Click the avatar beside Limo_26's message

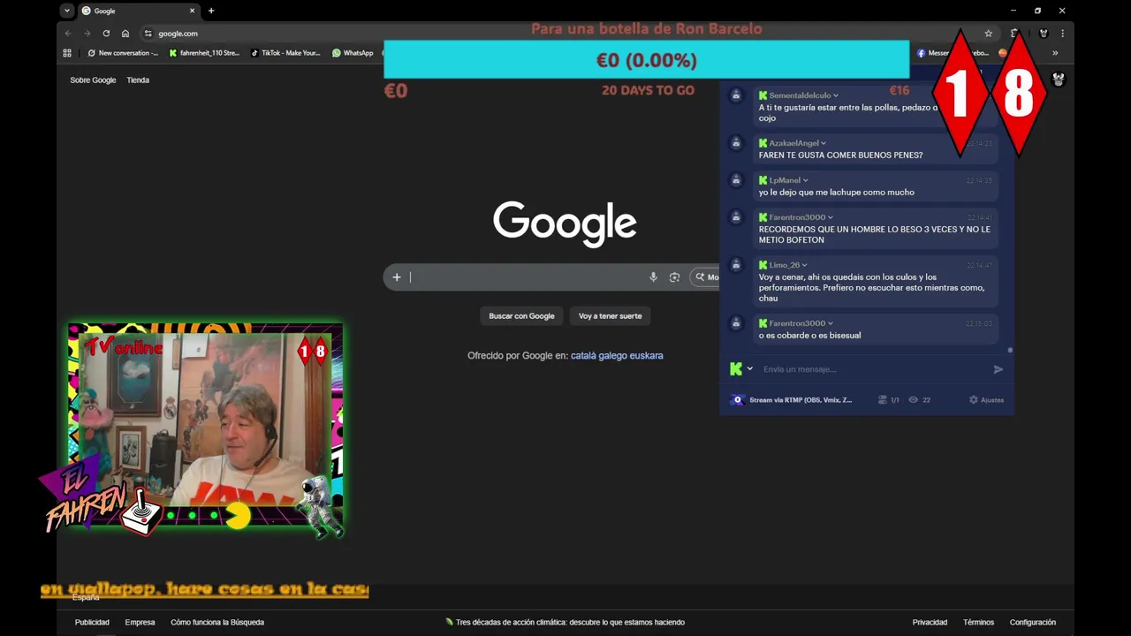click(735, 265)
